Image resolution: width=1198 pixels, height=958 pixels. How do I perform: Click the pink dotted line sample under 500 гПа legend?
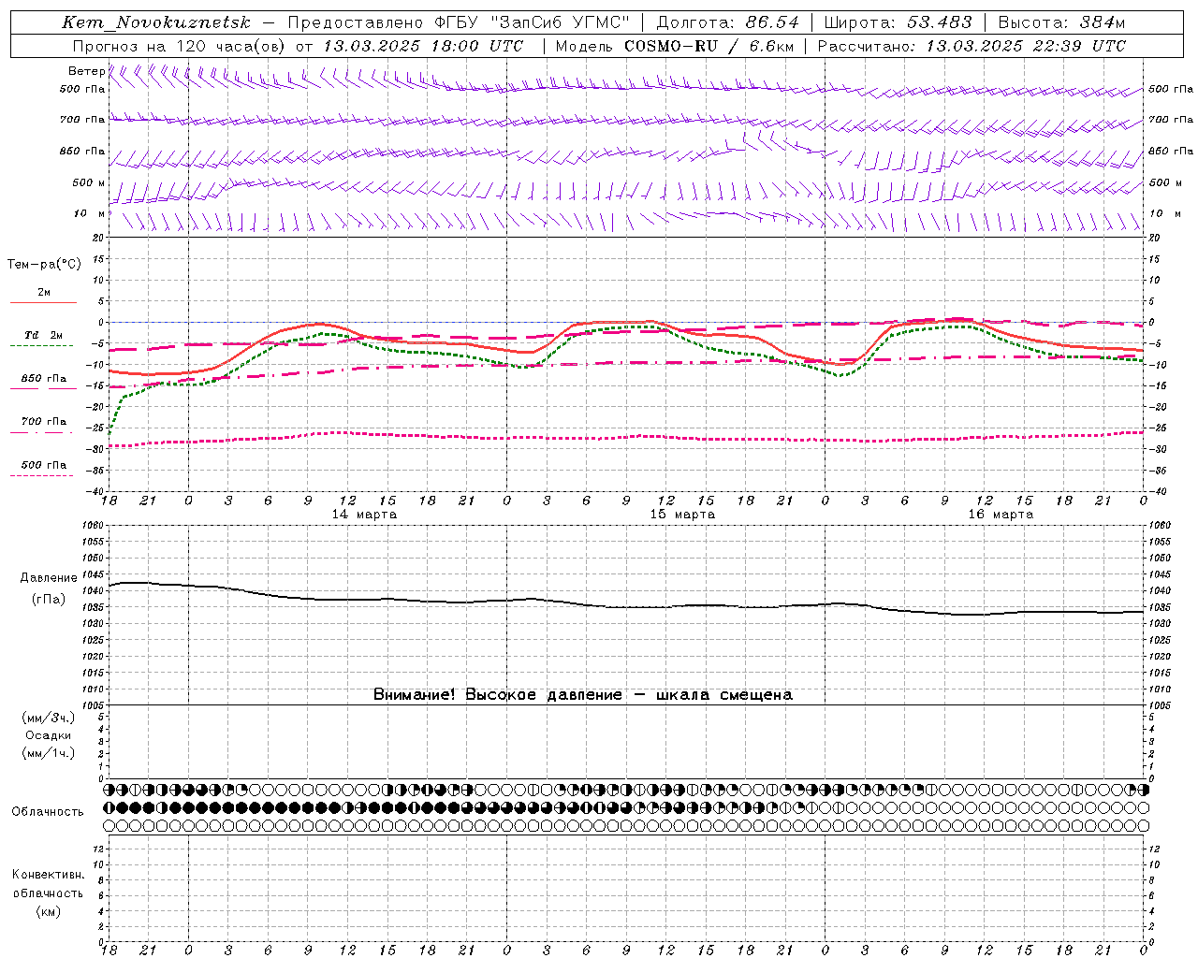(x=42, y=475)
